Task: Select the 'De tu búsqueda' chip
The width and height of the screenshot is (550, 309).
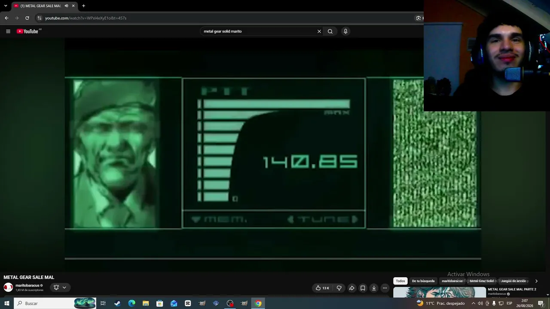Action: tap(423, 281)
